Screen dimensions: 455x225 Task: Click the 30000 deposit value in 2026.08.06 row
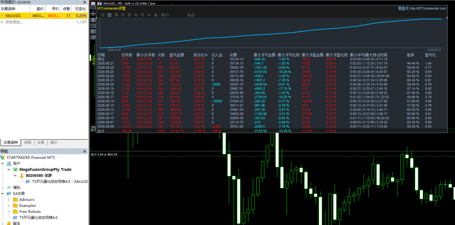pos(217,126)
